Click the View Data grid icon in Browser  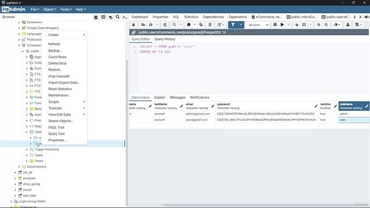point(103,17)
